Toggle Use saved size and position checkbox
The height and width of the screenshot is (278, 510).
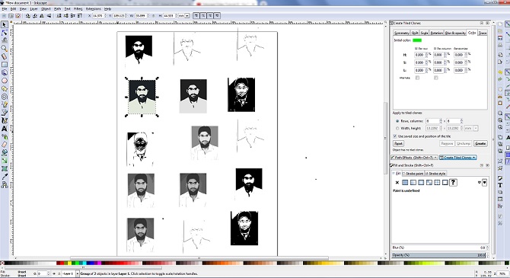point(395,136)
